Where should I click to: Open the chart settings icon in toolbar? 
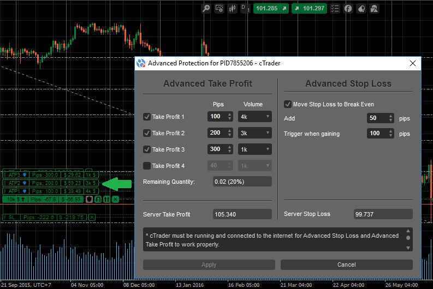219,9
